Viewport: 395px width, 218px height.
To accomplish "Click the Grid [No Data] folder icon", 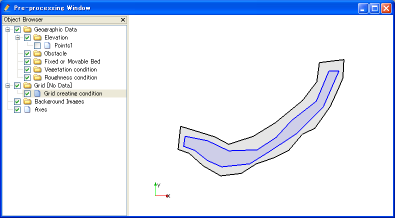I will point(27,85).
